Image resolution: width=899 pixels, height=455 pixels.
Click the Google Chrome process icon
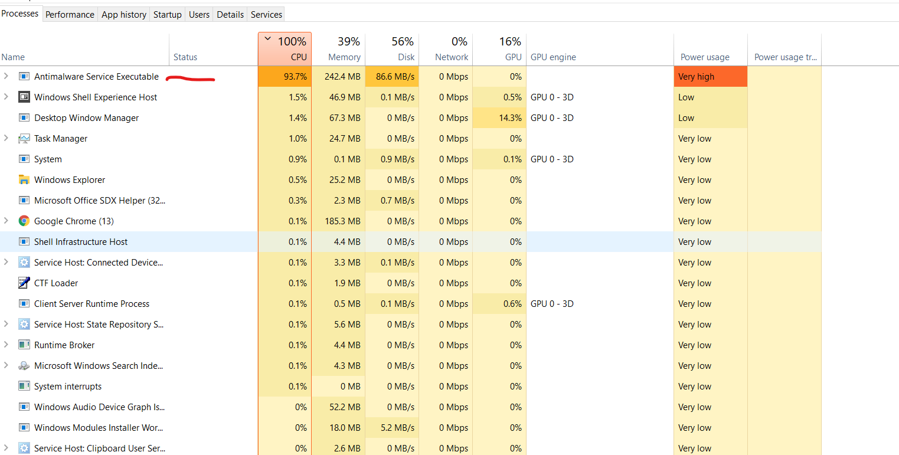pyautogui.click(x=24, y=221)
